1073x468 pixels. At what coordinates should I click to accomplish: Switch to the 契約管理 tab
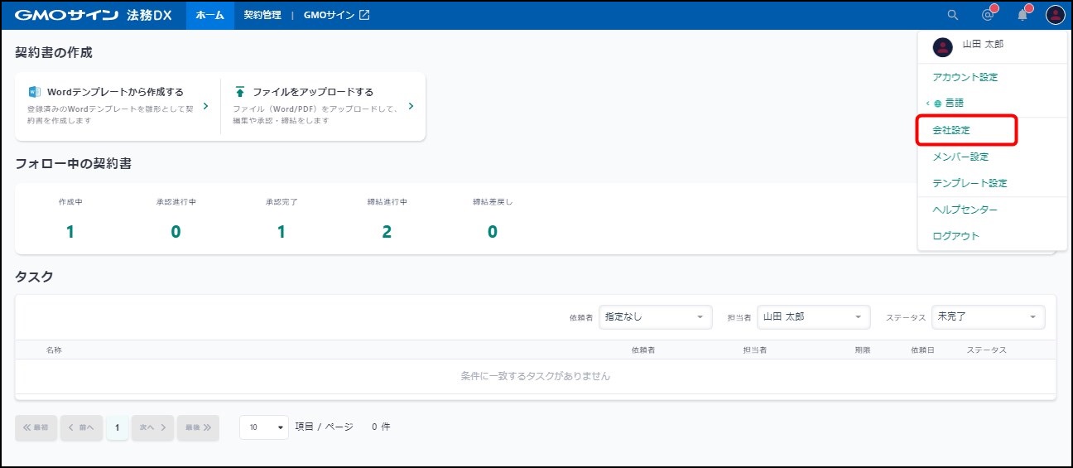tap(262, 15)
